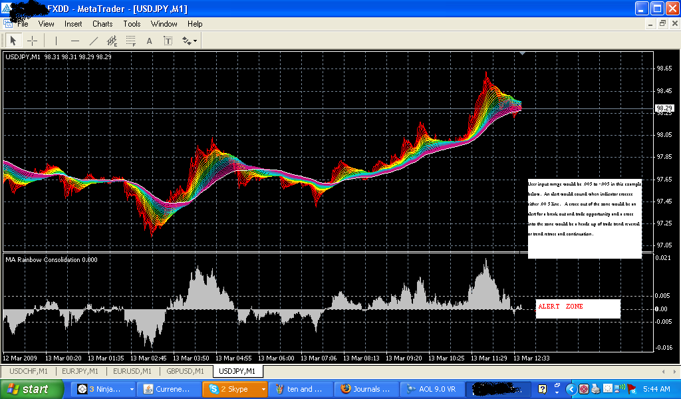
Task: Select the Trendline drawing tool
Action: tap(93, 41)
